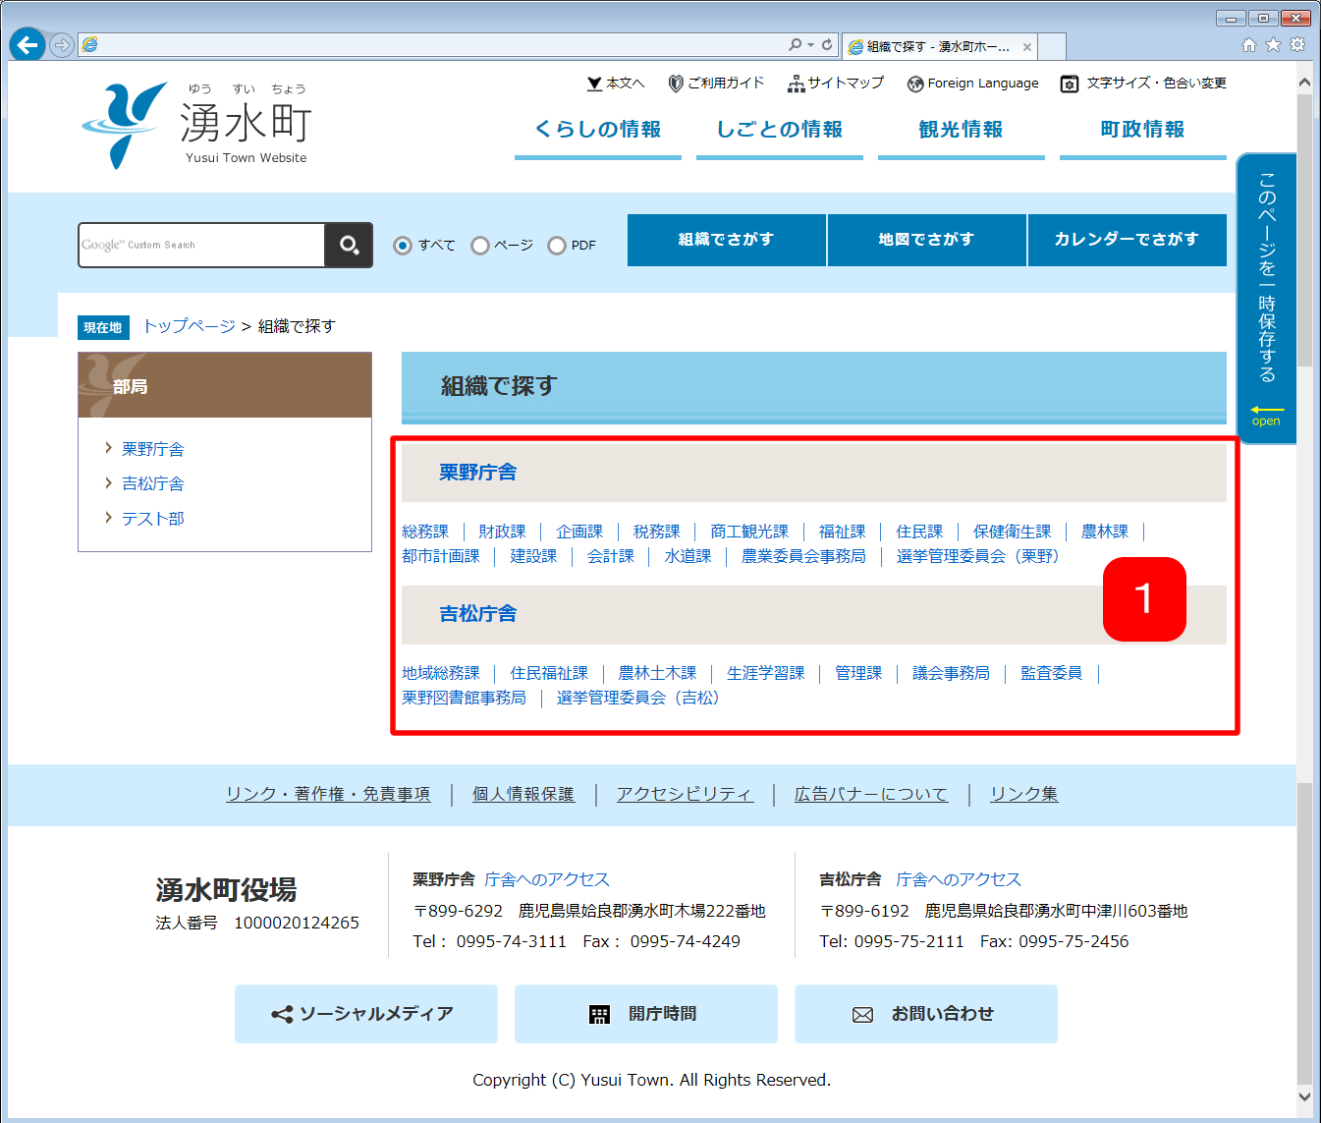Open the 観光情報 menu

962,130
